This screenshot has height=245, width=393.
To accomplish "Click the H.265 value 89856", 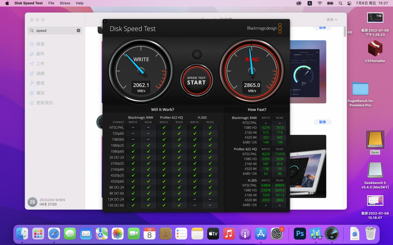I will 280,185.
